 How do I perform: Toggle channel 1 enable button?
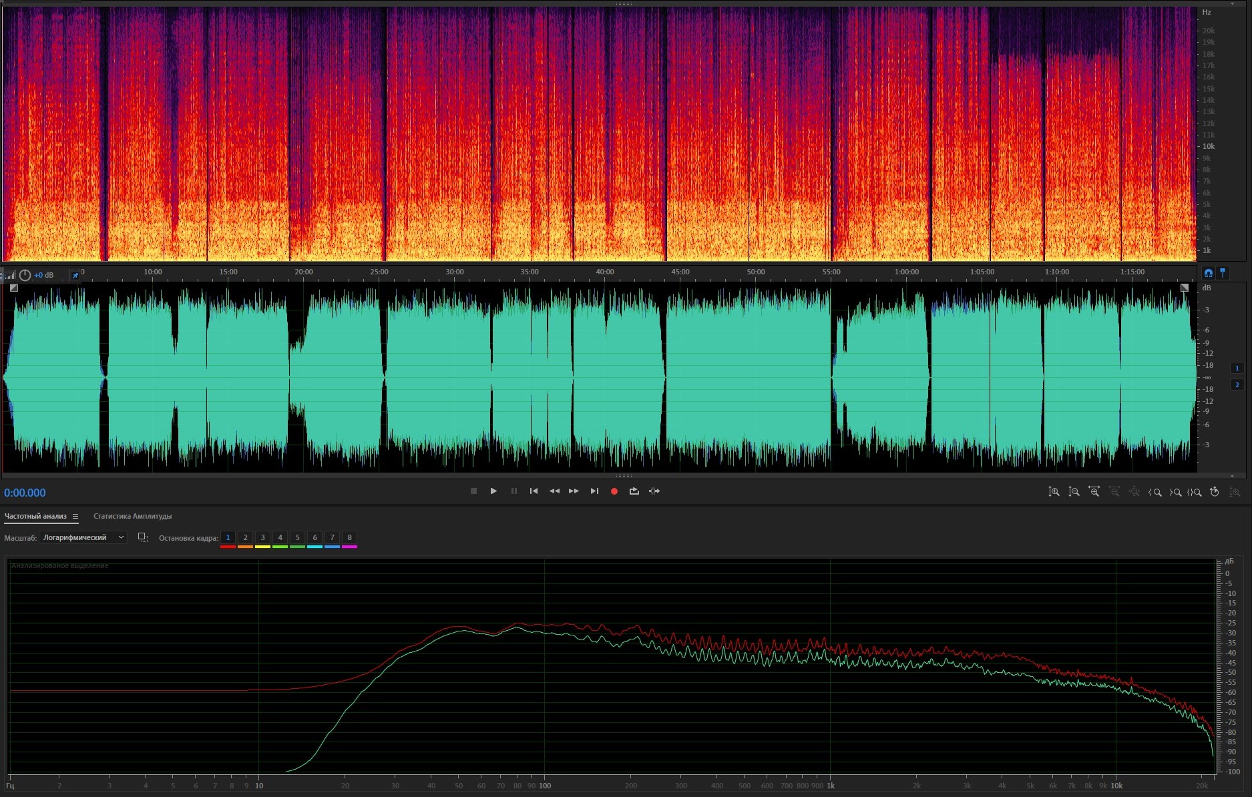1237,368
